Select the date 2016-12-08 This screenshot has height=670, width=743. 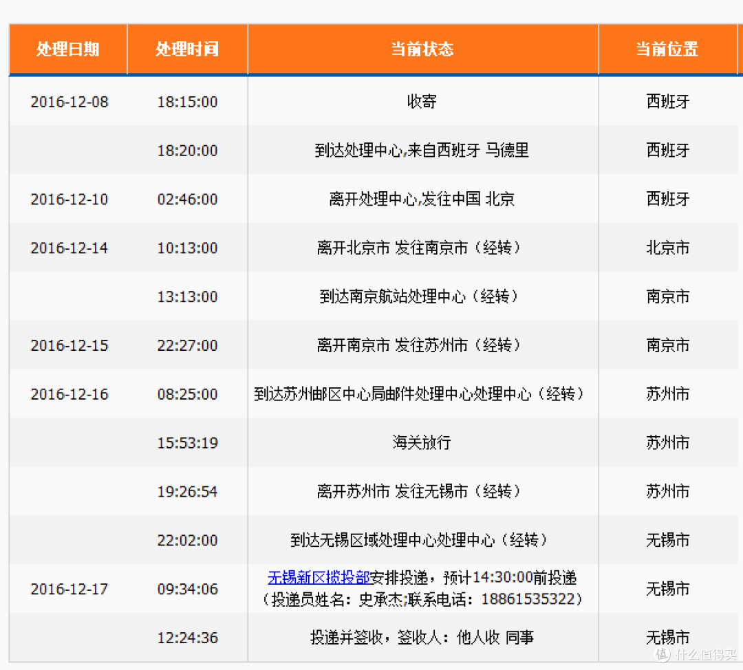coord(69,102)
